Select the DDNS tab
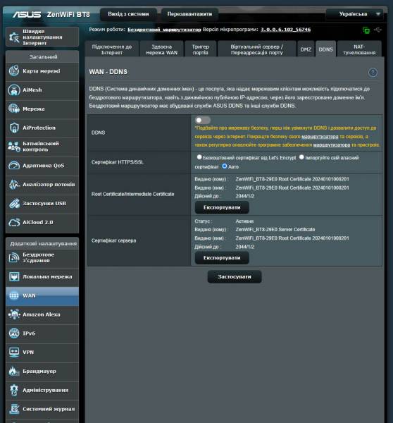Screen dimensions: 393x423 coord(325,49)
